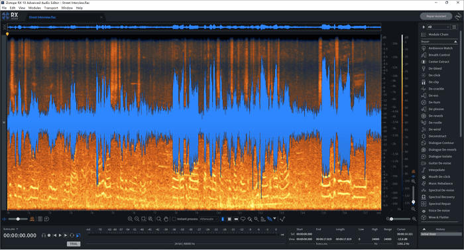The width and height of the screenshot is (464, 250).
Task: Open the View menu
Action: pyautogui.click(x=22, y=8)
